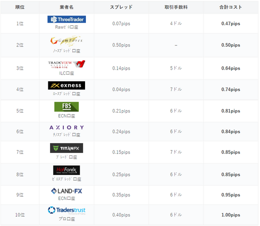This screenshot has width=260, height=226.
Task: Select the Tradeview logo image
Action: click(66, 64)
